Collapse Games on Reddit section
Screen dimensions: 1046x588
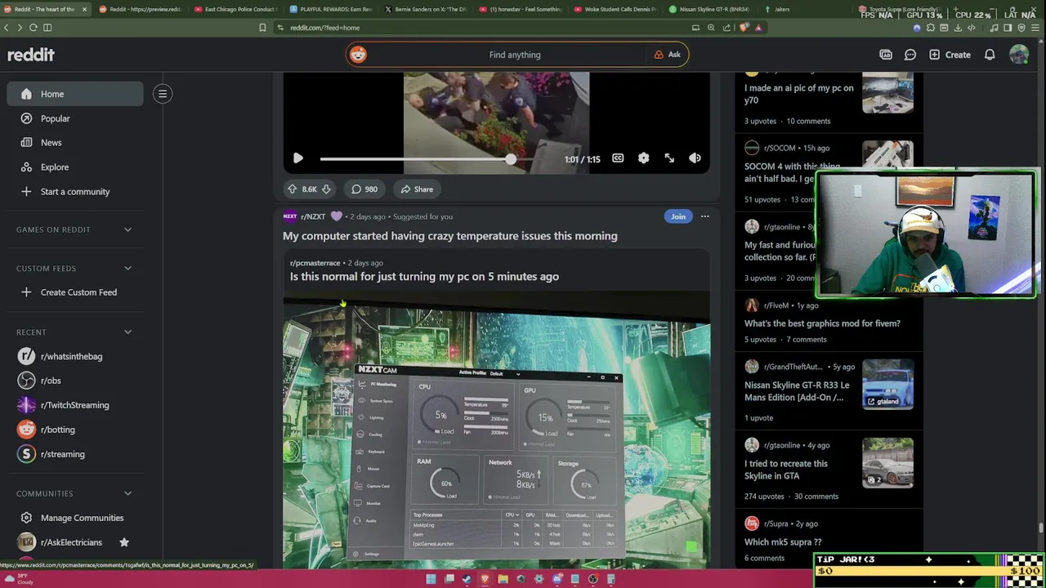pos(127,229)
